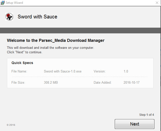Screen dimensions: 161x131
Task: Select the Sword with Sauce heading text
Action: pyautogui.click(x=37, y=17)
